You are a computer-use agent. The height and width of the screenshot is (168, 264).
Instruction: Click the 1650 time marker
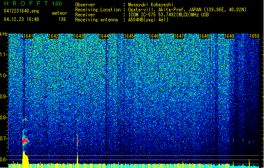click(254, 36)
